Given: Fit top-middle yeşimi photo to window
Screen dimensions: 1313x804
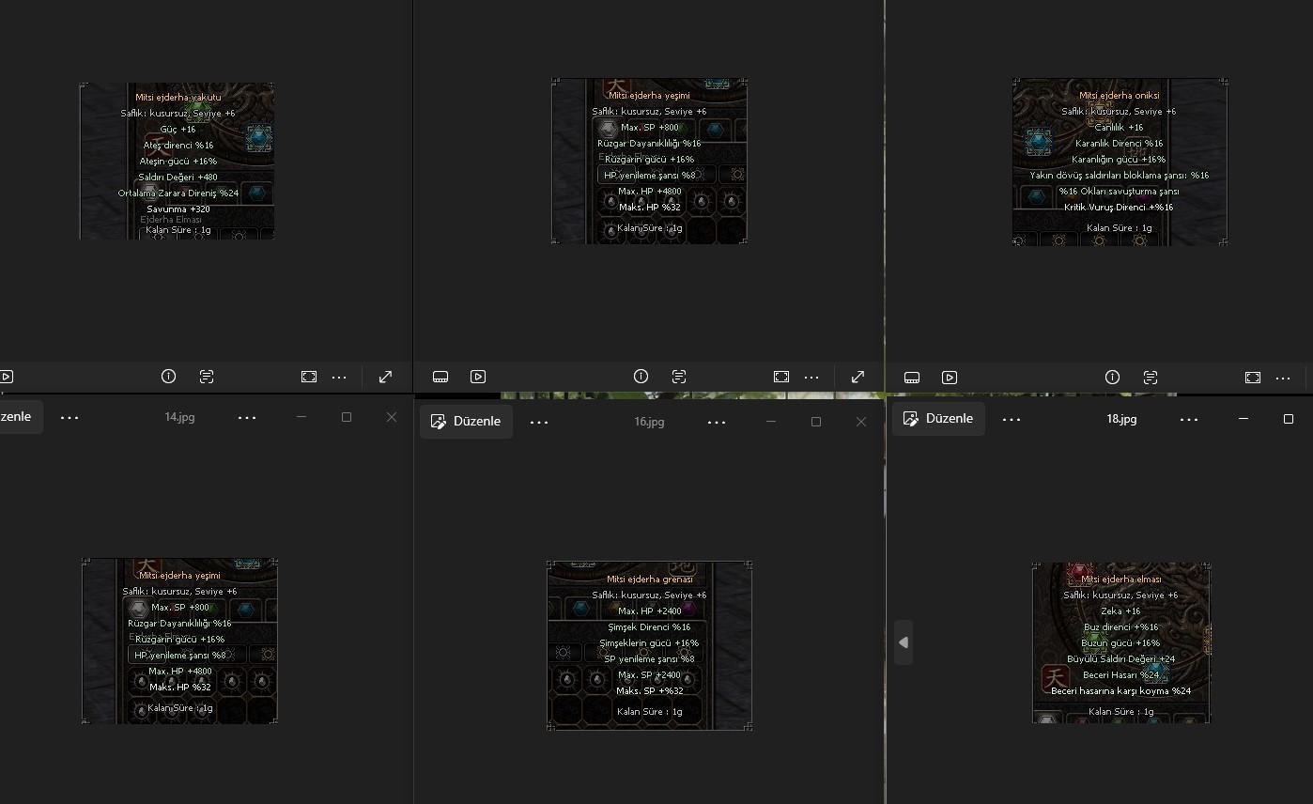Looking at the screenshot, I should click(781, 377).
